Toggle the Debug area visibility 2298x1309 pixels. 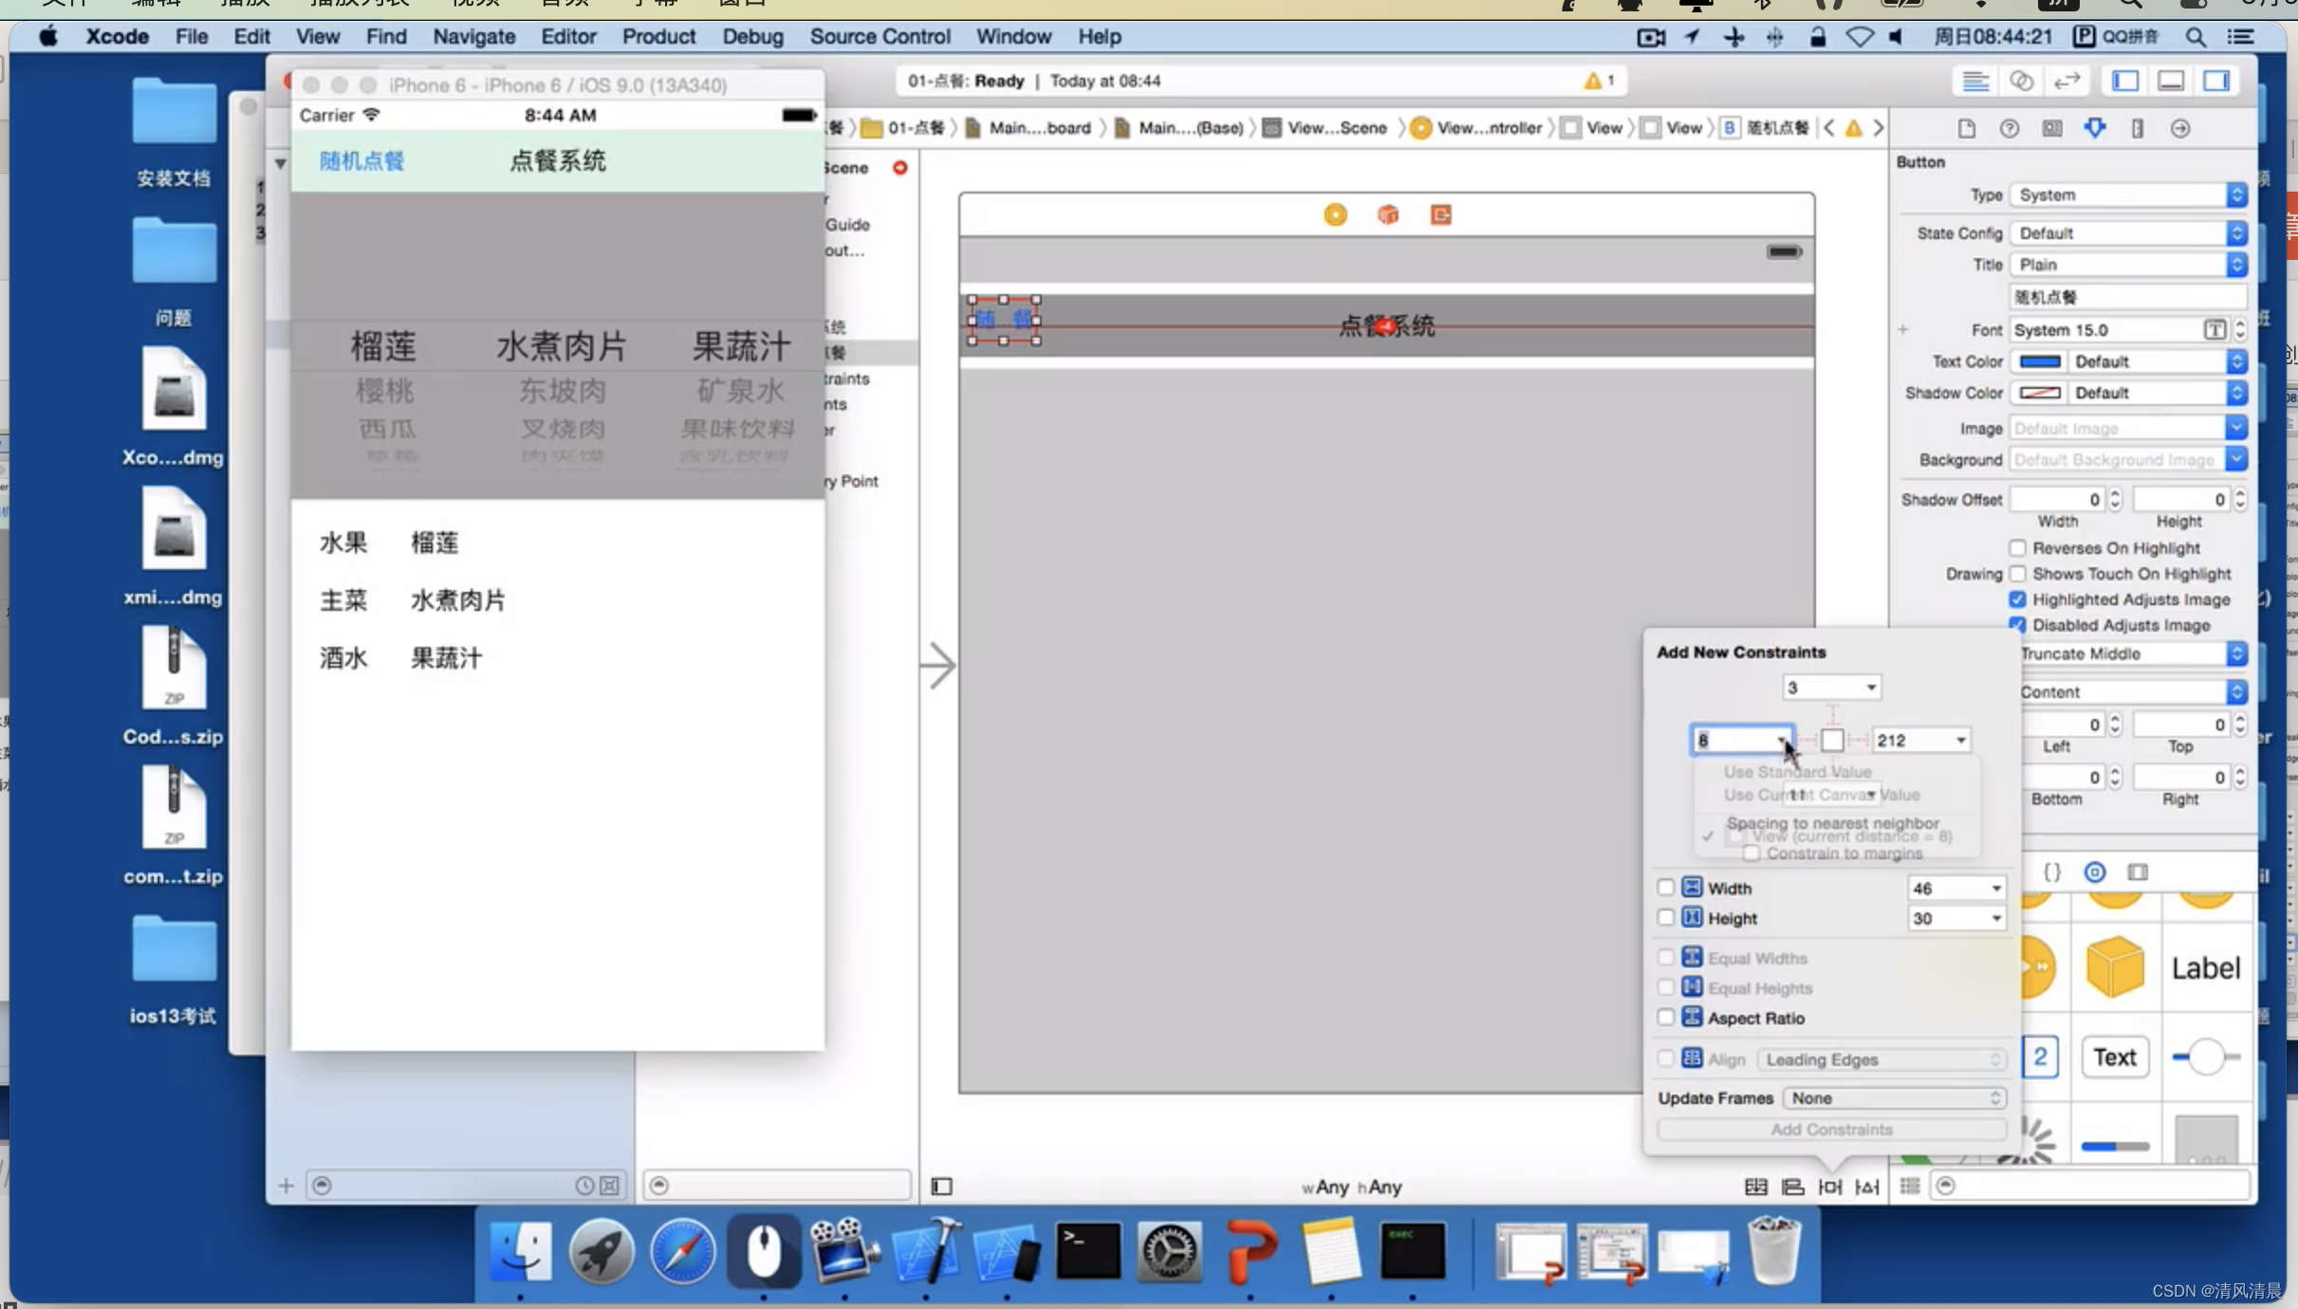2171,81
